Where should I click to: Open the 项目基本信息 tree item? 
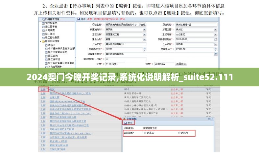(52, 19)
